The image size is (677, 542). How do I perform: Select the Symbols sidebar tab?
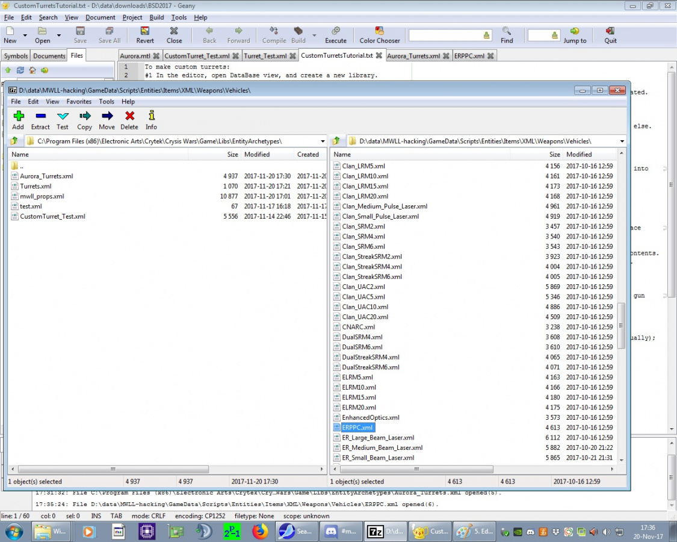16,56
